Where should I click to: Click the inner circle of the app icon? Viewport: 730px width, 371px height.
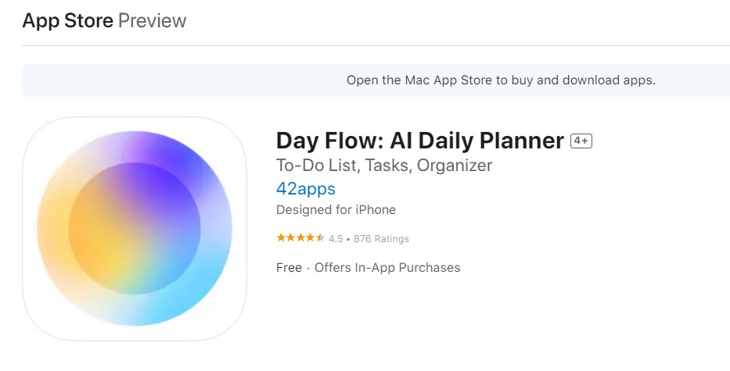135,228
